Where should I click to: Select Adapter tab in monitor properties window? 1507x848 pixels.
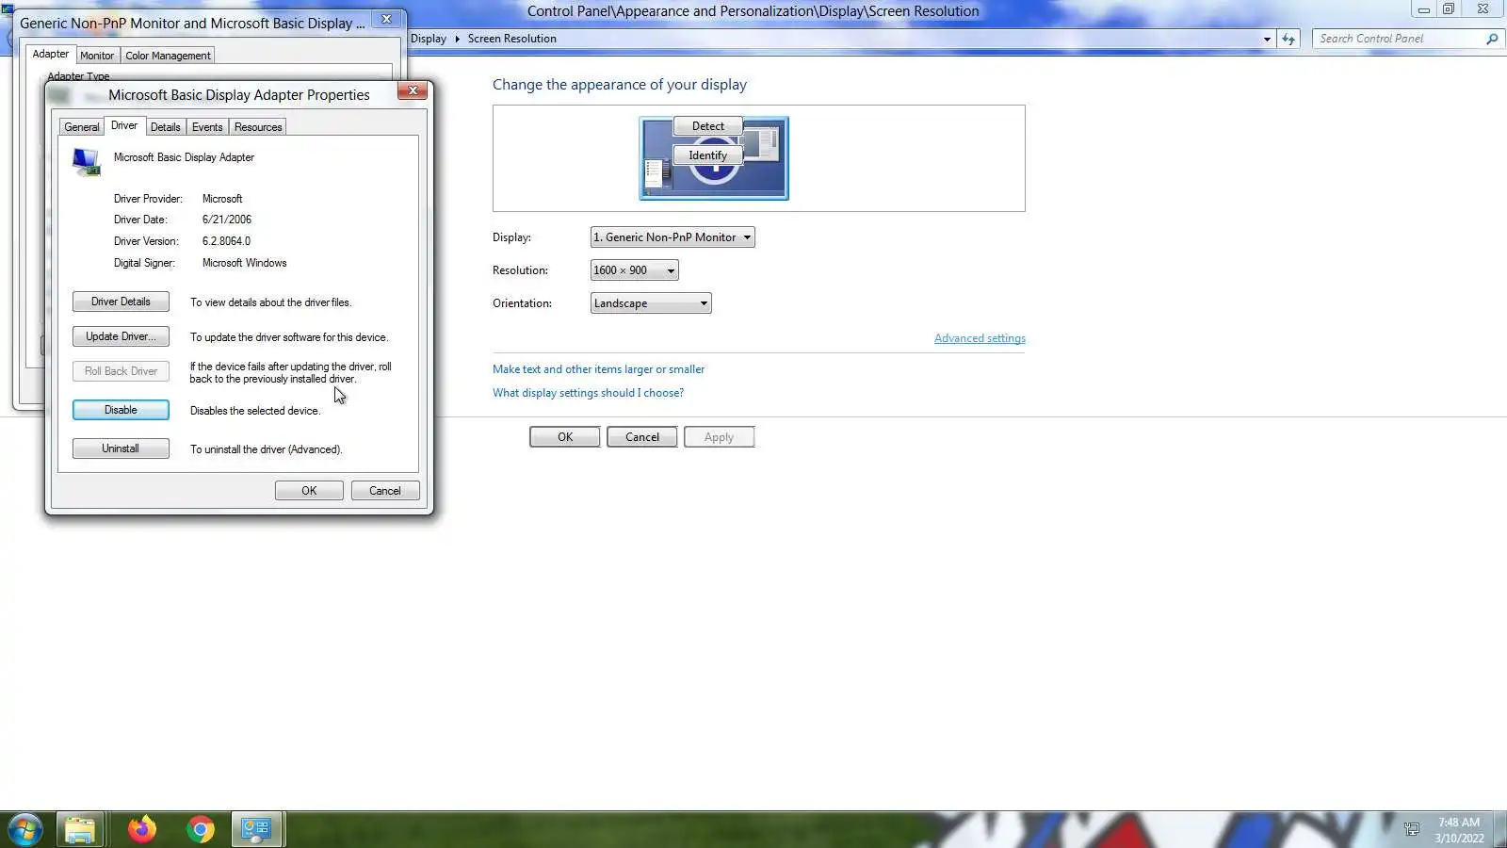point(50,54)
